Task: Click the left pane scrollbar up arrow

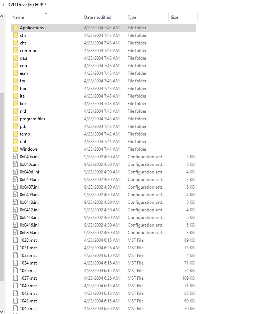Action: (x=2, y=16)
